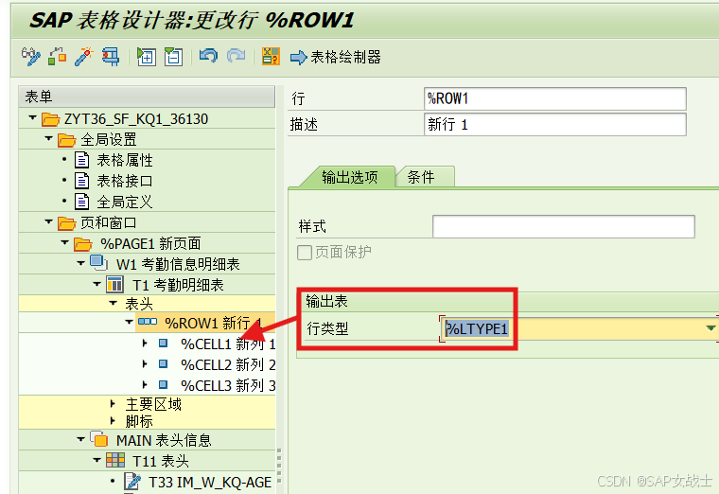
Task: Click the ZYT36_SF_KQ1_36130 folder icon
Action: 50,119
